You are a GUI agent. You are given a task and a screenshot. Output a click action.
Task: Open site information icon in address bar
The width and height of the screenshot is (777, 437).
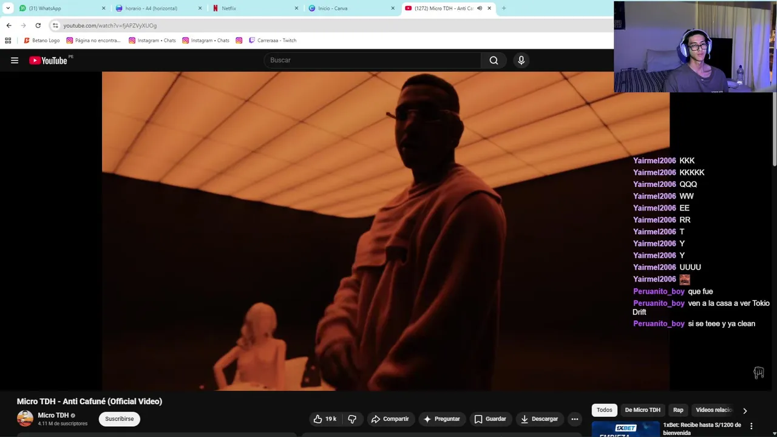click(x=55, y=25)
